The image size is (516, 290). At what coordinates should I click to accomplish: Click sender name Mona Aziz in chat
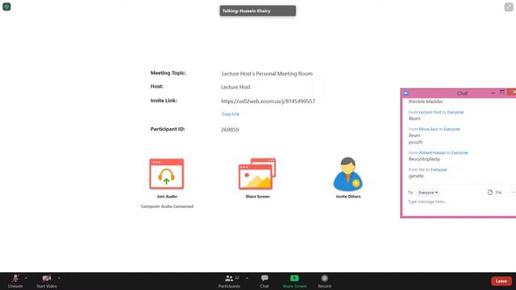pyautogui.click(x=428, y=129)
